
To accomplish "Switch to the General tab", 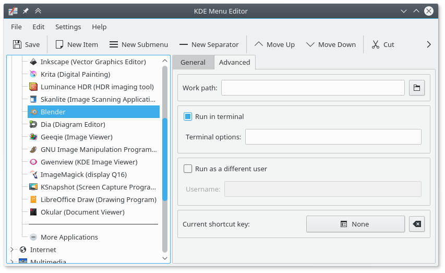I will [x=193, y=62].
